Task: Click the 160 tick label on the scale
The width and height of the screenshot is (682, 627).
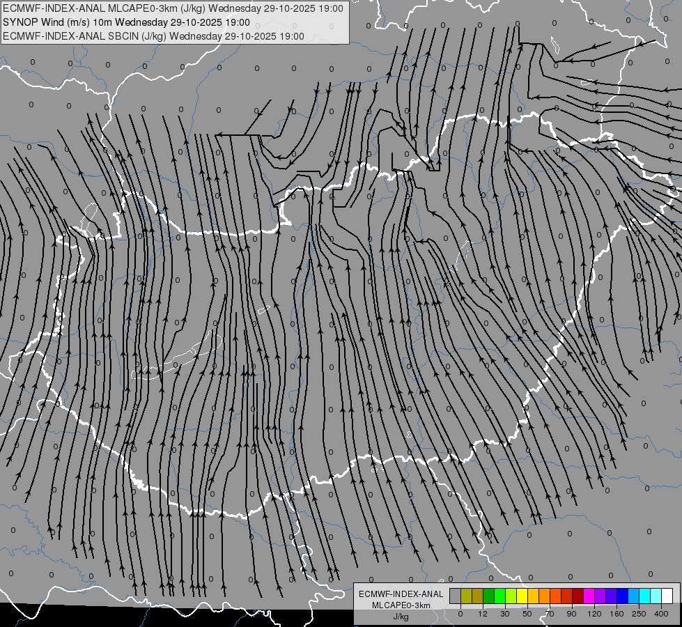Action: click(x=617, y=614)
